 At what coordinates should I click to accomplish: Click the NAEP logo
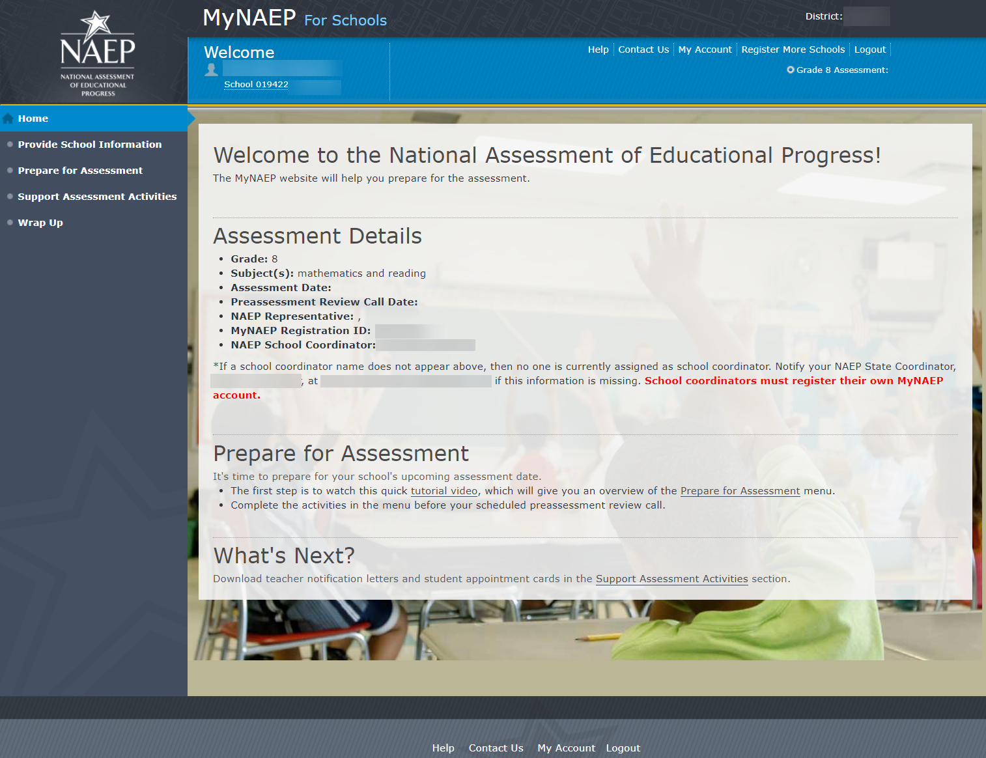tap(98, 54)
